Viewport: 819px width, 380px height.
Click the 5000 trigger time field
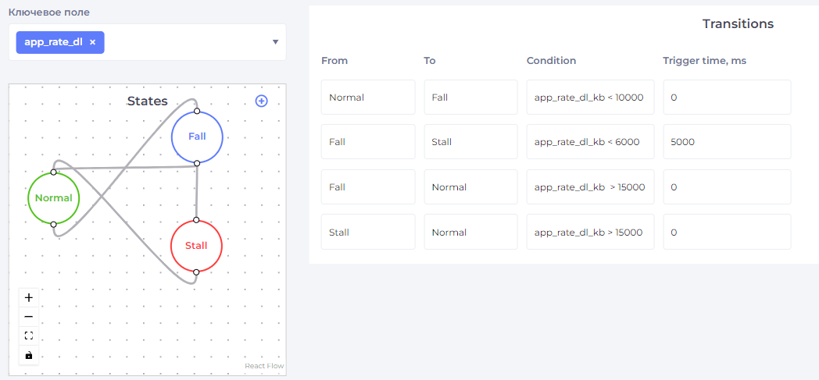click(x=726, y=142)
